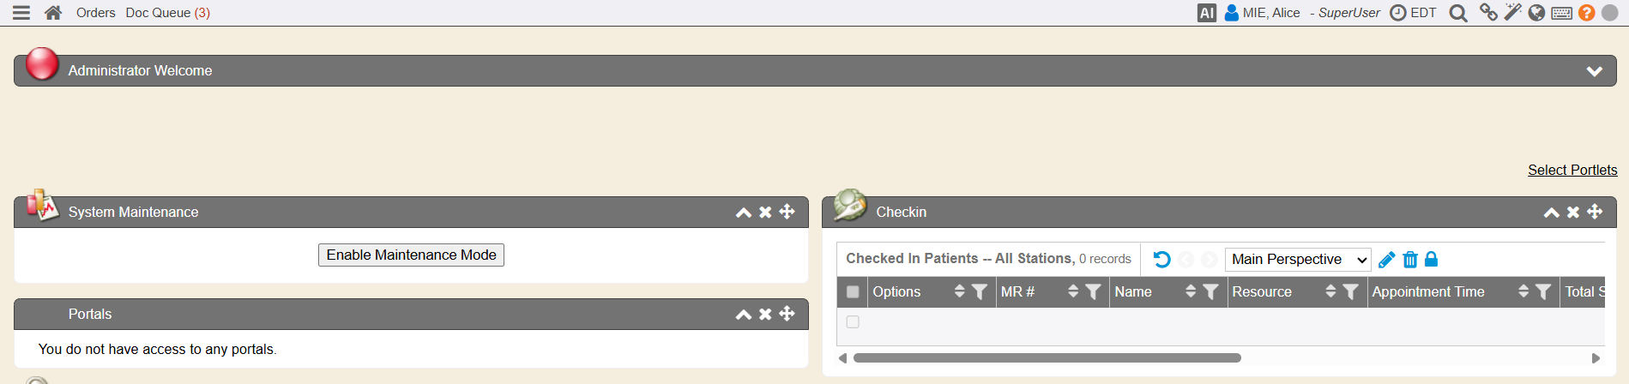Click the lock icon beside perspective selector
This screenshot has height=384, width=1629.
click(x=1431, y=259)
